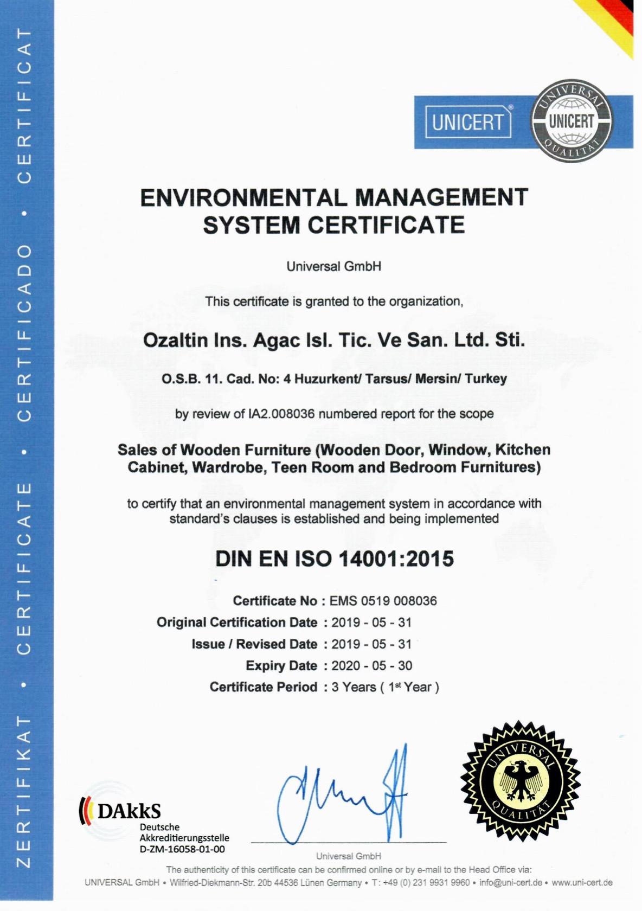Click the black eagle Universal Qualität seal
Viewport: 642px width, 911px height.
(521, 781)
